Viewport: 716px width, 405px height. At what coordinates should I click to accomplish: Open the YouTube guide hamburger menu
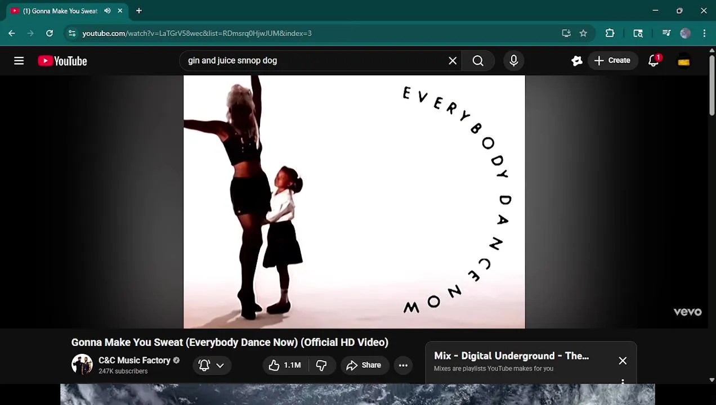[x=19, y=61]
